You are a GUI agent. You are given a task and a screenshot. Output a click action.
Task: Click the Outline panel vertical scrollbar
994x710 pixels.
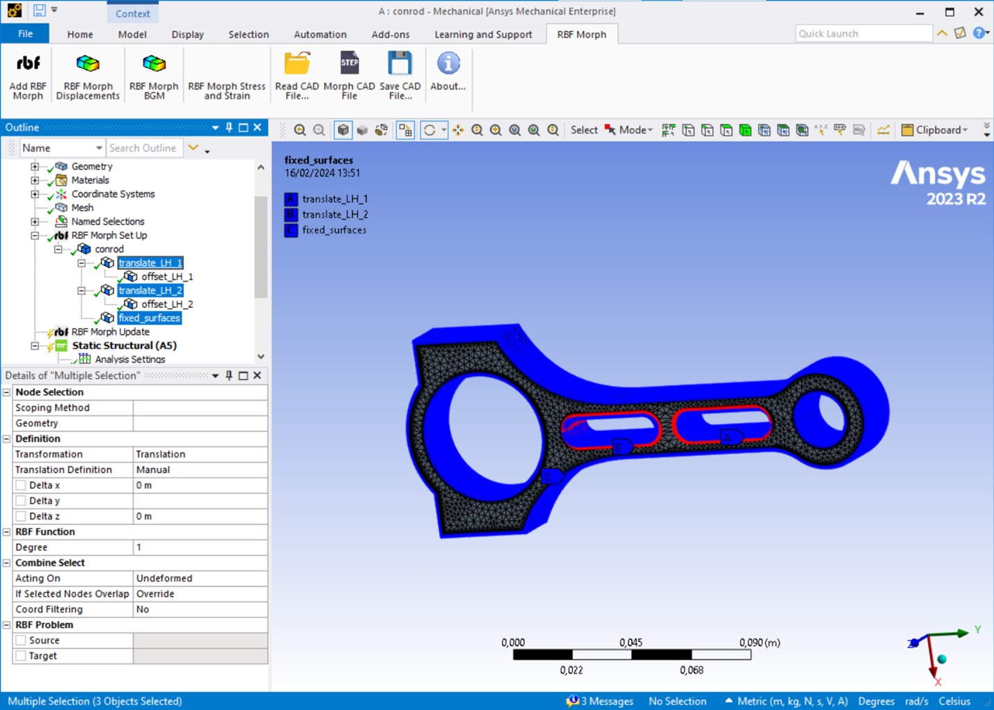coord(261,247)
